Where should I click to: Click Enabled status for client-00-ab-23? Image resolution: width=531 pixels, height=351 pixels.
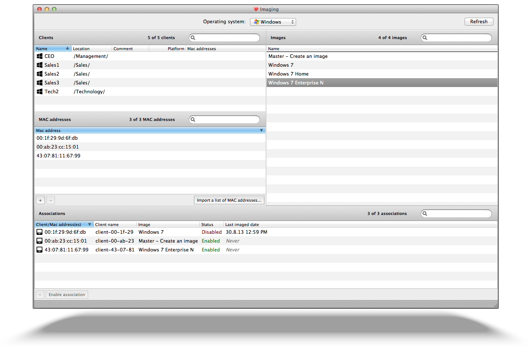click(211, 241)
